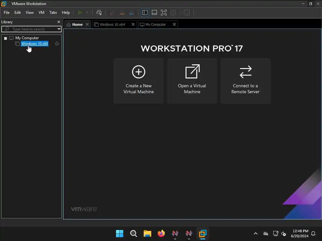Open the VM menu
322x241 pixels.
pyautogui.click(x=42, y=13)
